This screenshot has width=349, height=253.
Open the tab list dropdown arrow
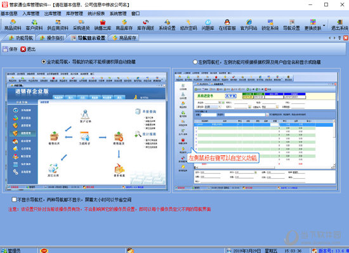click(x=339, y=38)
